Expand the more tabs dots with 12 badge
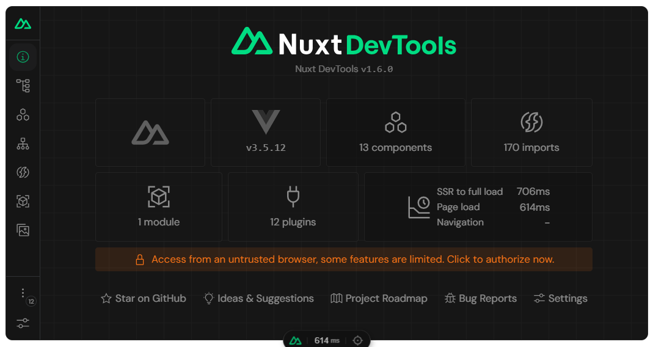This screenshot has width=653, height=347. coord(23,293)
